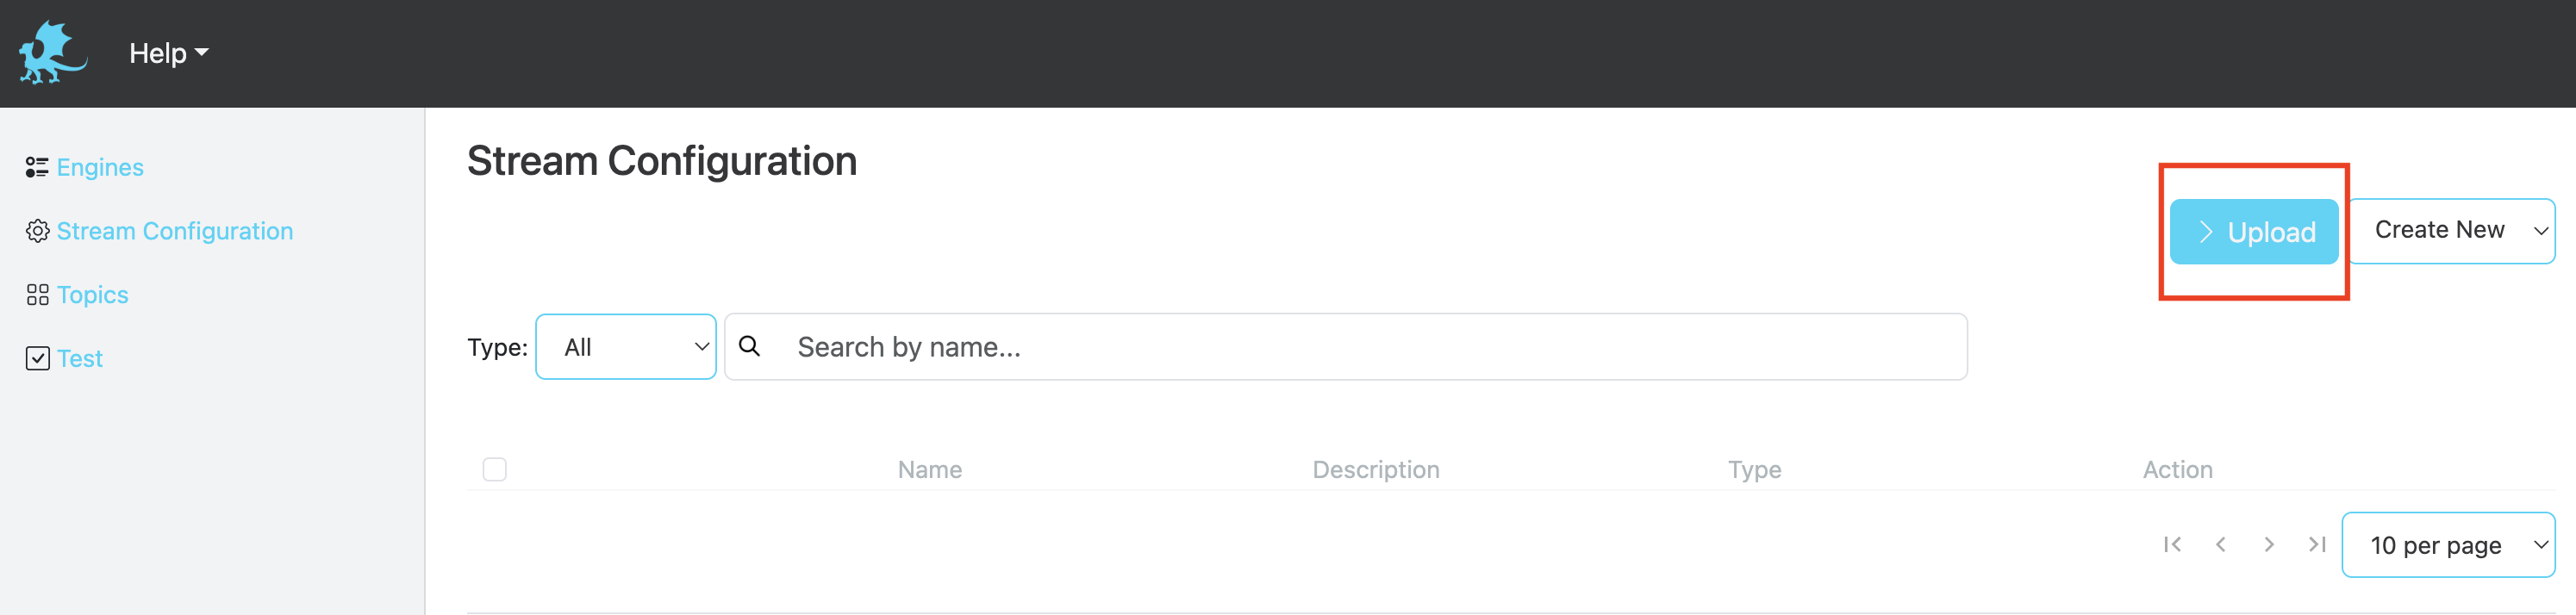Open the Engines sidebar link
2576x615 pixels.
[100, 167]
